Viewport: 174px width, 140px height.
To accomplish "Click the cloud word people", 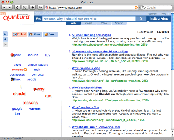I will [x=32, y=79].
